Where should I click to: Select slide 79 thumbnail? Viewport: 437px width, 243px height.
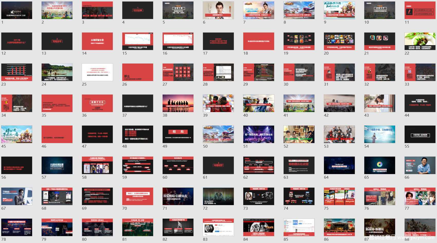[57, 227]
